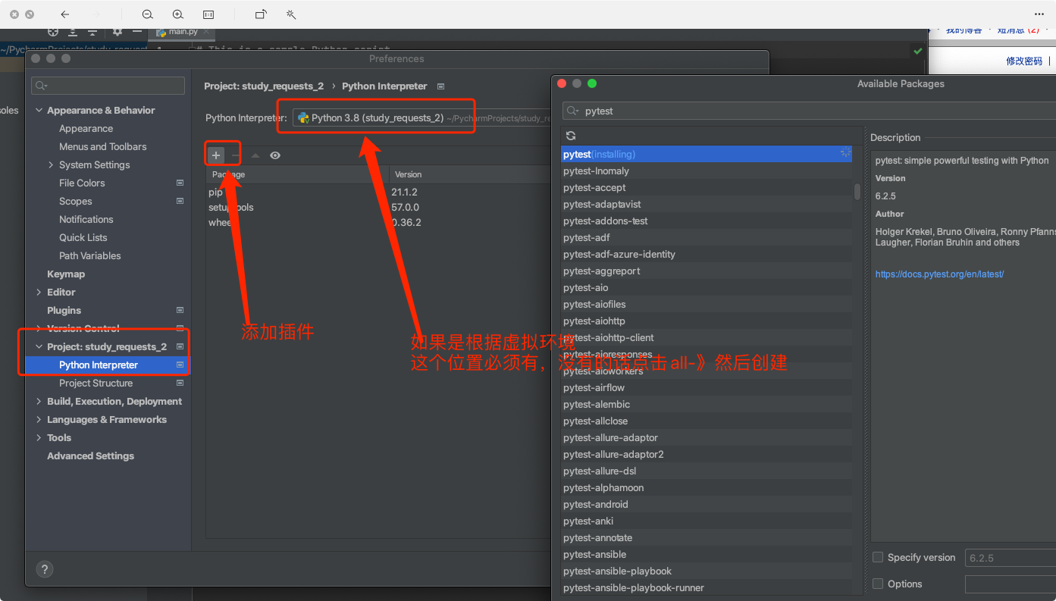This screenshot has height=601, width=1056.
Task: Click the Project: study_requests_2 breadcrumb
Action: point(264,86)
